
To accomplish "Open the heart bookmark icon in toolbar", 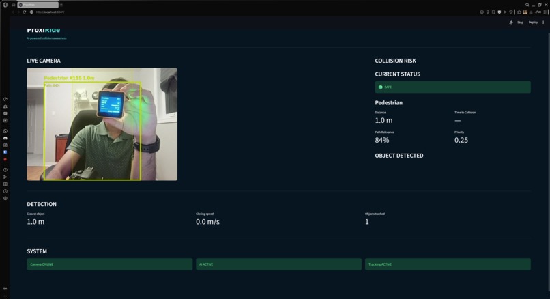I will pyautogui.click(x=510, y=12).
